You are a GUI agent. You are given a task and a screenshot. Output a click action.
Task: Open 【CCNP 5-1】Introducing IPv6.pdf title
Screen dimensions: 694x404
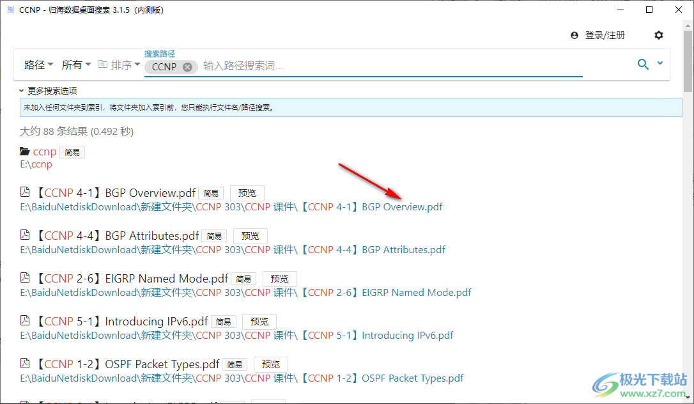pos(121,322)
